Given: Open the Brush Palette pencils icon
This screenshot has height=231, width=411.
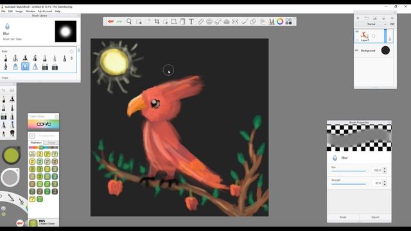Looking at the screenshot, I should point(271,21).
